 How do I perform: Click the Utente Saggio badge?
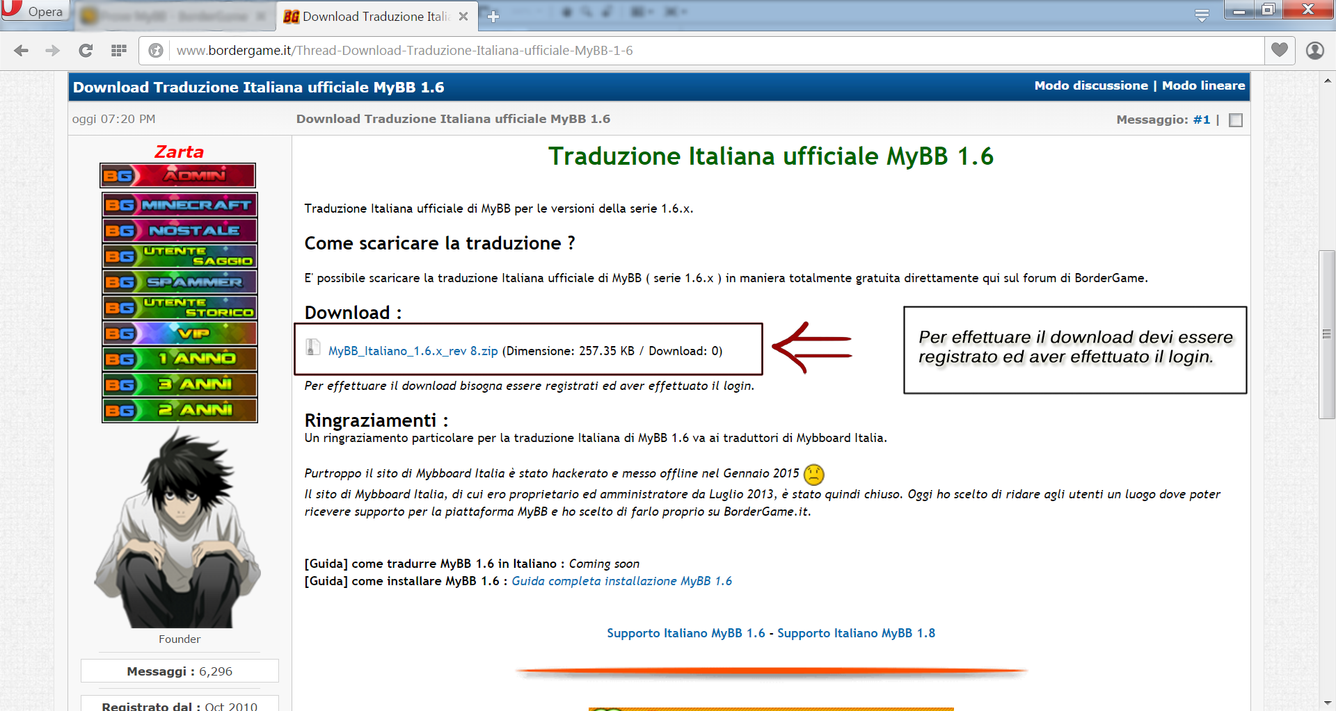point(180,256)
